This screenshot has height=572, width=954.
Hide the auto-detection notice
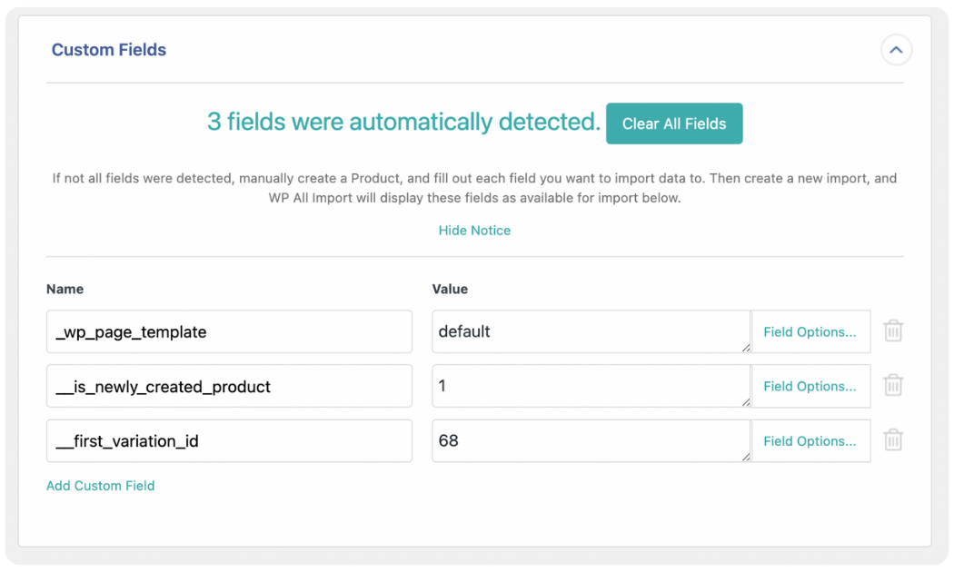click(x=474, y=230)
